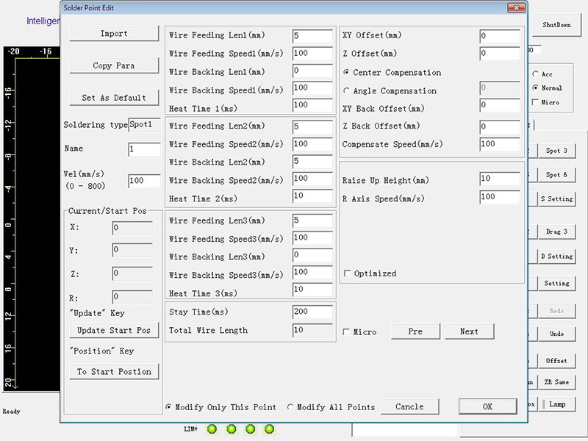588x441 pixels.
Task: Click the Wire Backing Len2 field
Action: coord(312,161)
